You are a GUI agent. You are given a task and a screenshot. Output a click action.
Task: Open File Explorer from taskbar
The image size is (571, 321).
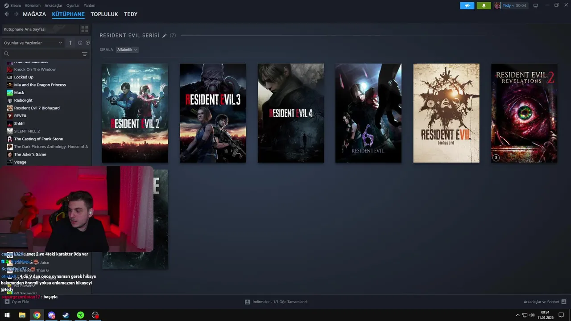point(22,315)
